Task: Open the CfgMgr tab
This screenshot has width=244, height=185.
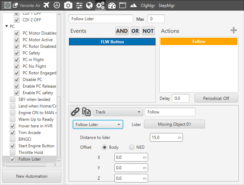Action: 148,6
